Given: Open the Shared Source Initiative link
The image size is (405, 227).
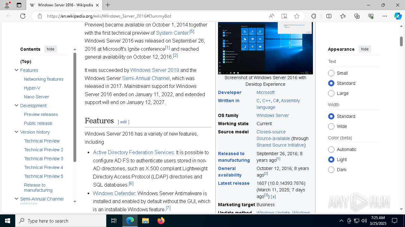Looking at the screenshot, I should click(280, 145).
